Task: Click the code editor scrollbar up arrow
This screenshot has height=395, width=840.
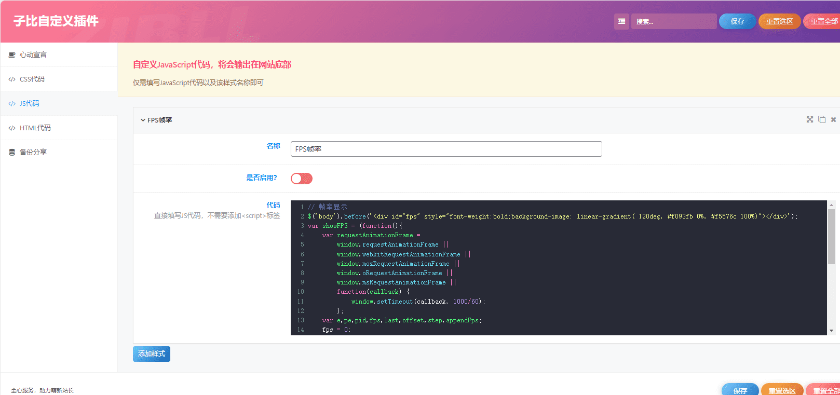Action: tap(831, 205)
